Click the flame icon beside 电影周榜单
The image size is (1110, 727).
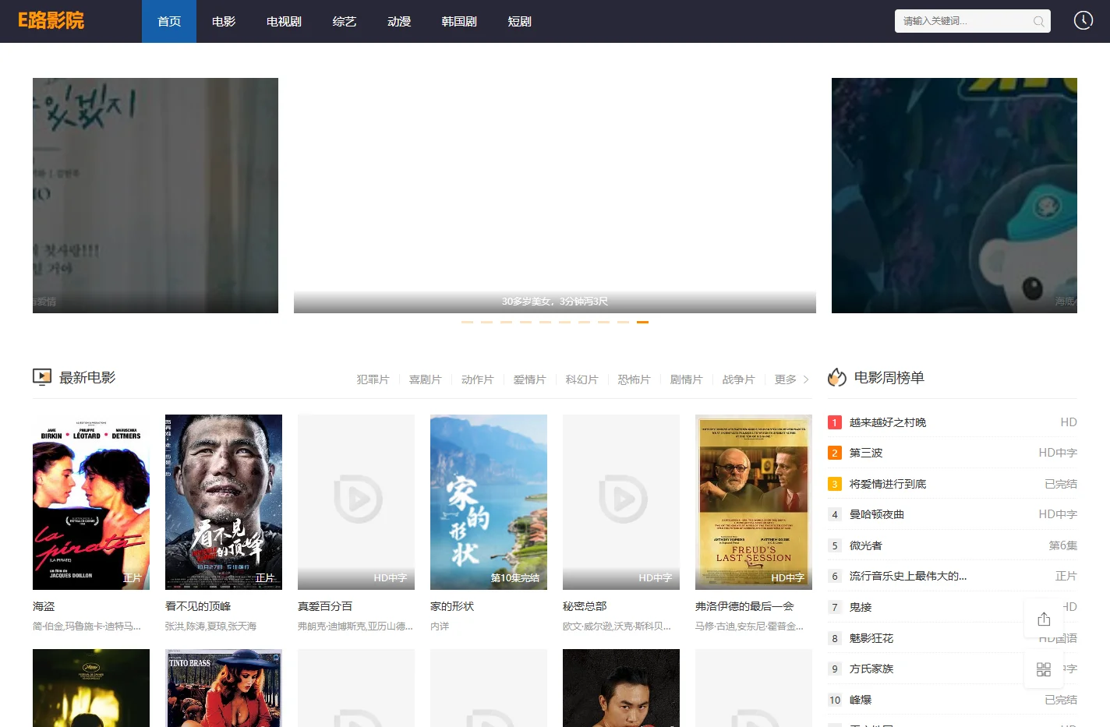click(837, 377)
